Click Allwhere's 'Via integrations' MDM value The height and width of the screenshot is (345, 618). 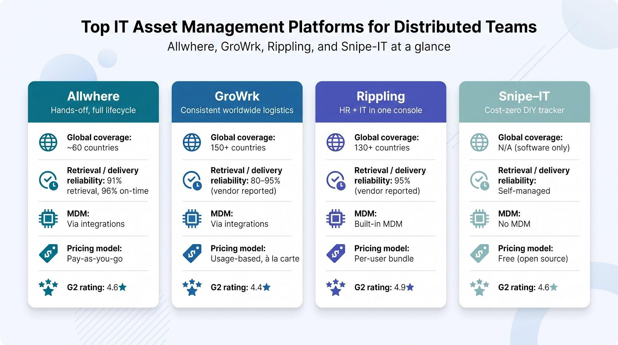tap(96, 224)
